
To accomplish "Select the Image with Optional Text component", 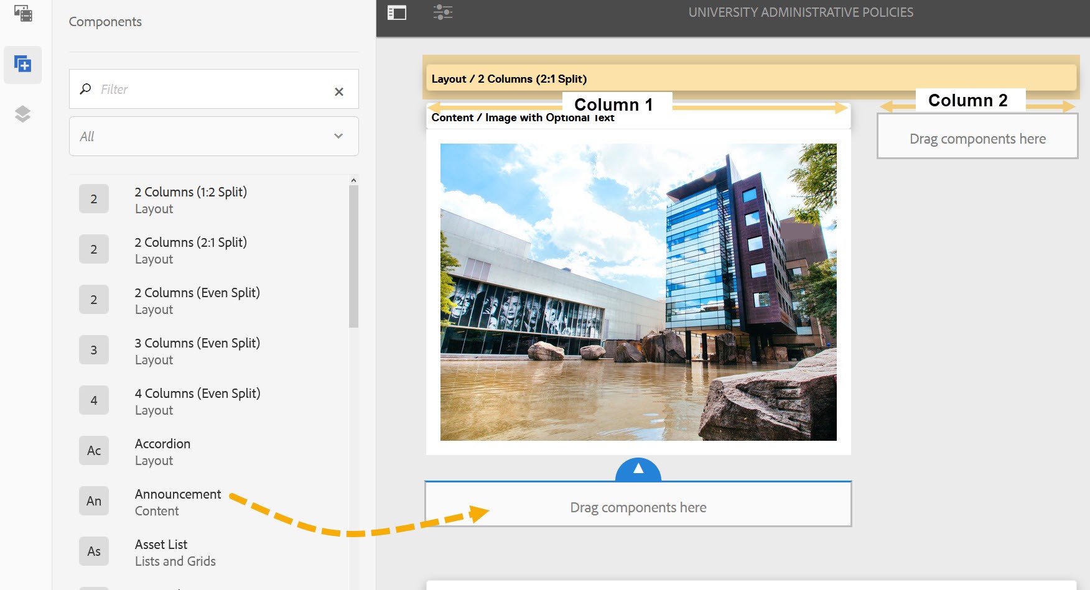I will point(523,117).
